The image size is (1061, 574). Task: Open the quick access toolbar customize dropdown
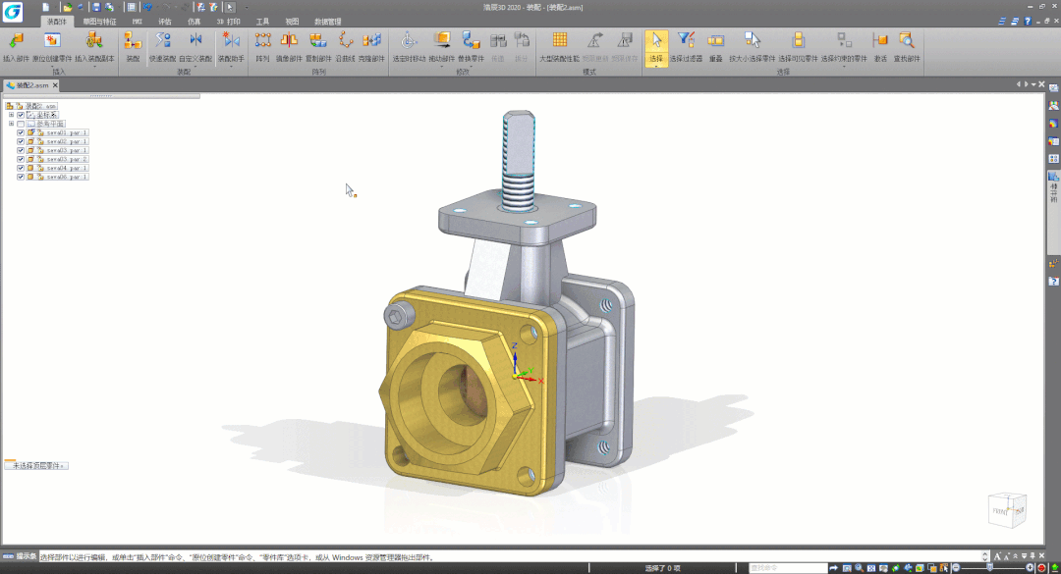(247, 7)
